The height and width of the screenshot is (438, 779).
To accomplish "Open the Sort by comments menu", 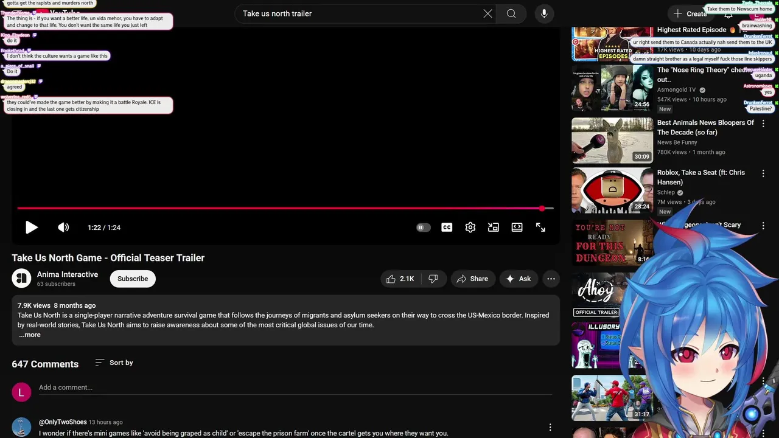I will click(114, 363).
